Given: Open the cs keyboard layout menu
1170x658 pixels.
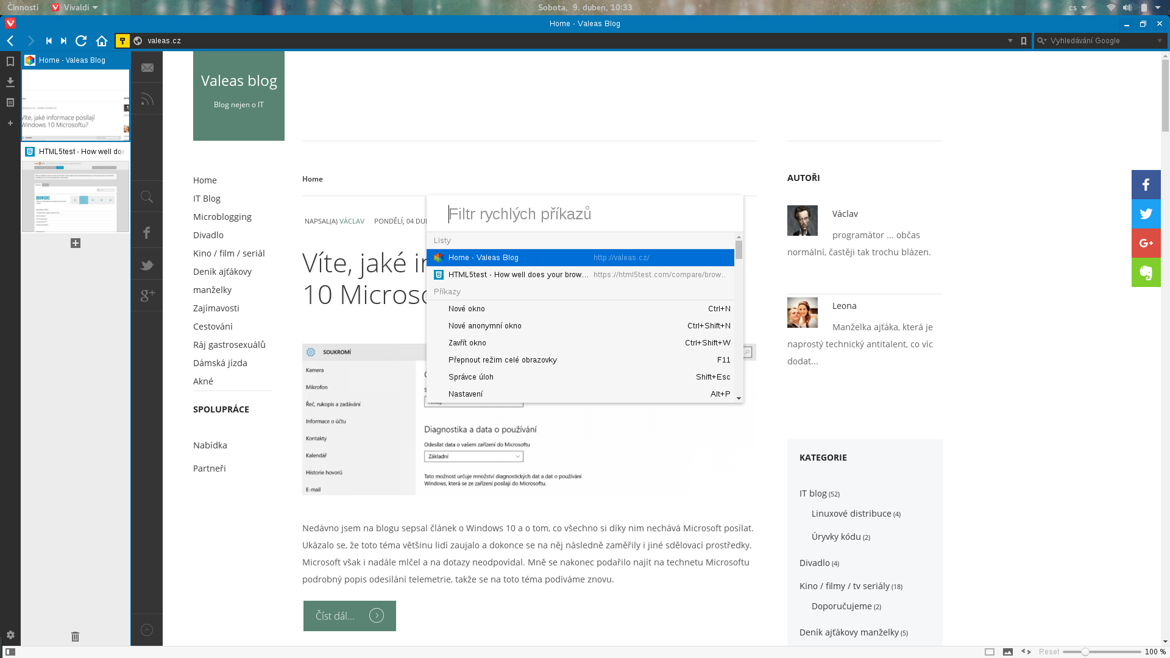Looking at the screenshot, I should [x=1077, y=7].
